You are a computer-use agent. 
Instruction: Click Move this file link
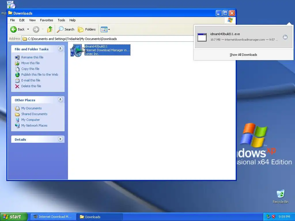31,63
